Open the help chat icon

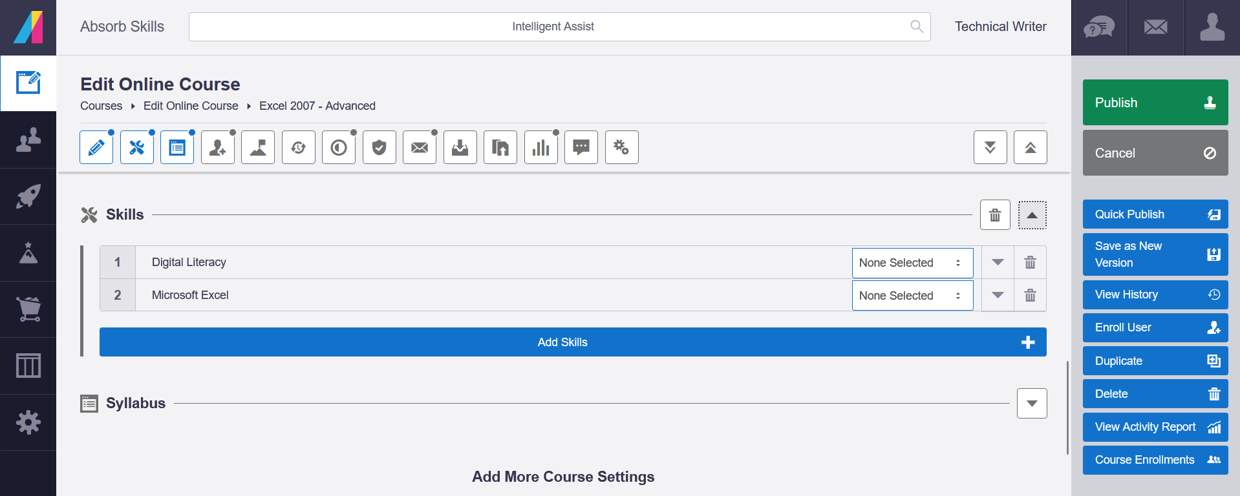[1099, 27]
